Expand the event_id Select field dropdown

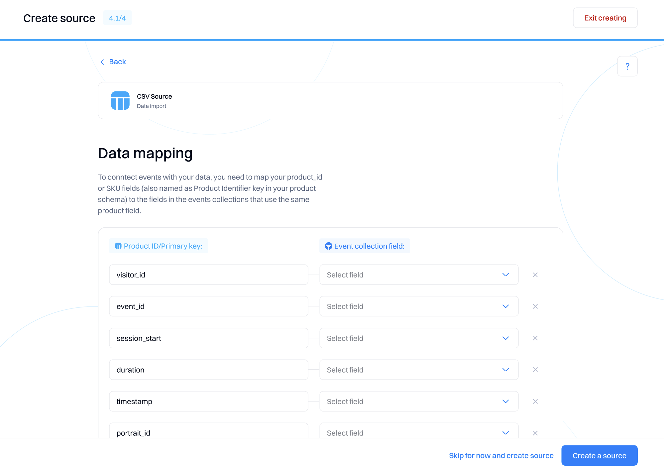(418, 306)
